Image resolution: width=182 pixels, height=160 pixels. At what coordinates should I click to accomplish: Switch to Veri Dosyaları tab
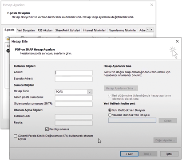[26, 30]
